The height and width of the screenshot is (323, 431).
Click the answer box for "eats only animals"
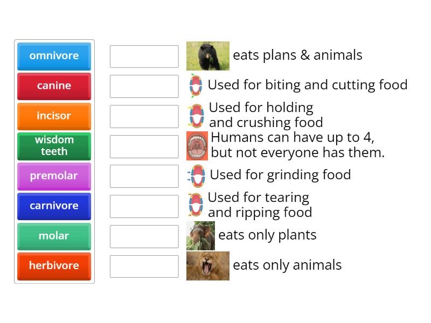tap(144, 266)
